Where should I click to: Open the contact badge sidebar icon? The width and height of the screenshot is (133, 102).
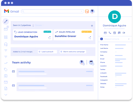(x=6, y=76)
